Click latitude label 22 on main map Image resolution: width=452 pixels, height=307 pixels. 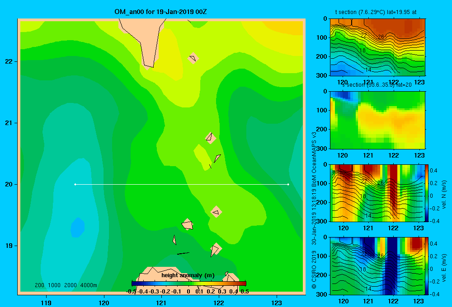tap(9, 61)
